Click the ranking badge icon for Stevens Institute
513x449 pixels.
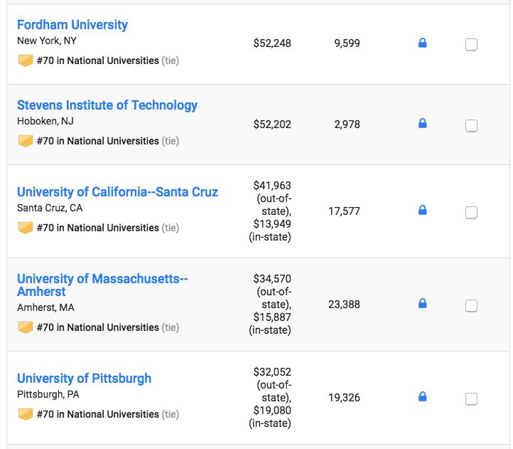coord(26,141)
